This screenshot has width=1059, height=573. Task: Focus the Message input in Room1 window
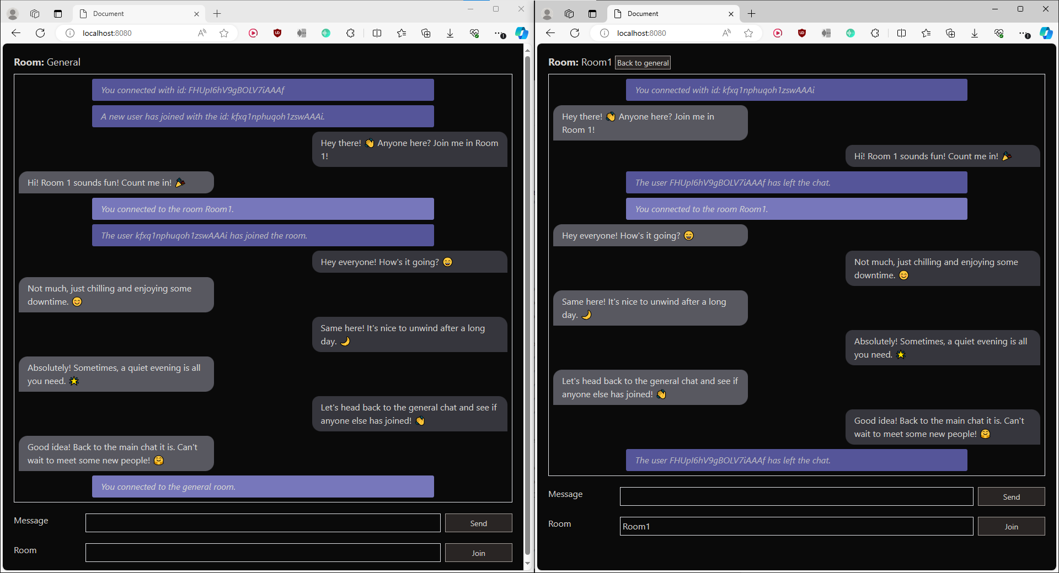point(796,496)
